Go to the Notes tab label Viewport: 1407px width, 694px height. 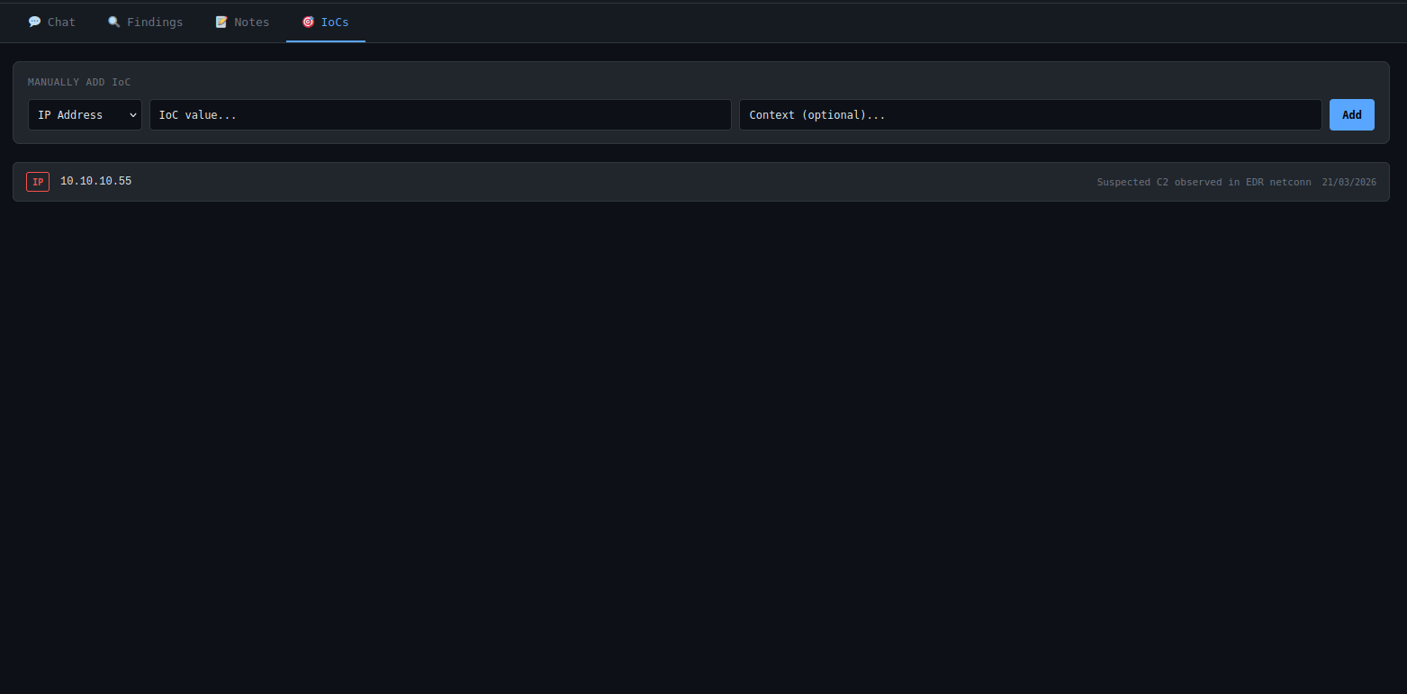tap(252, 23)
